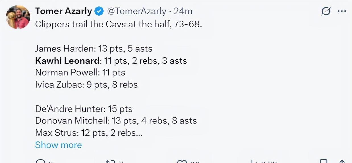Click the Grok slashed-circle icon
The height and width of the screenshot is (163, 352).
tap(326, 12)
